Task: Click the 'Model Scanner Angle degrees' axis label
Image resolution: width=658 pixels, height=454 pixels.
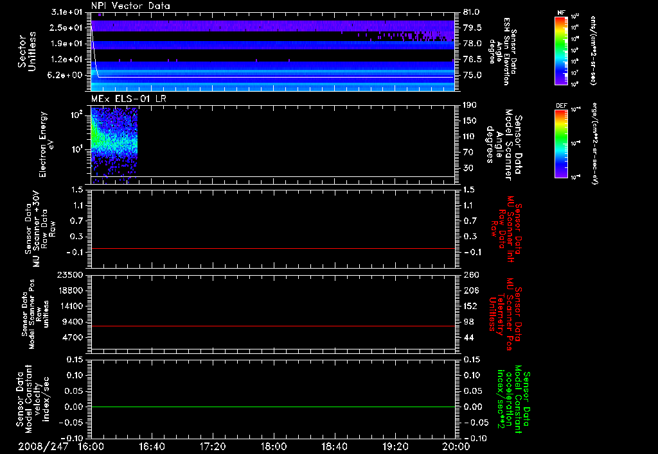Action: [504, 145]
